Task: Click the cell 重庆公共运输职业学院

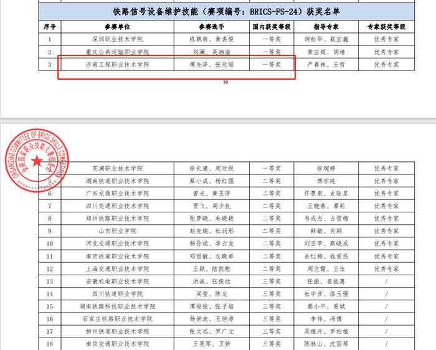Action: tap(117, 52)
